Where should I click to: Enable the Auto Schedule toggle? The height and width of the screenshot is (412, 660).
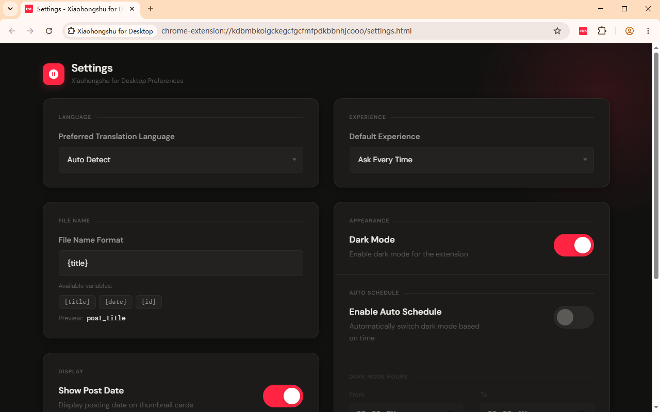click(x=574, y=317)
